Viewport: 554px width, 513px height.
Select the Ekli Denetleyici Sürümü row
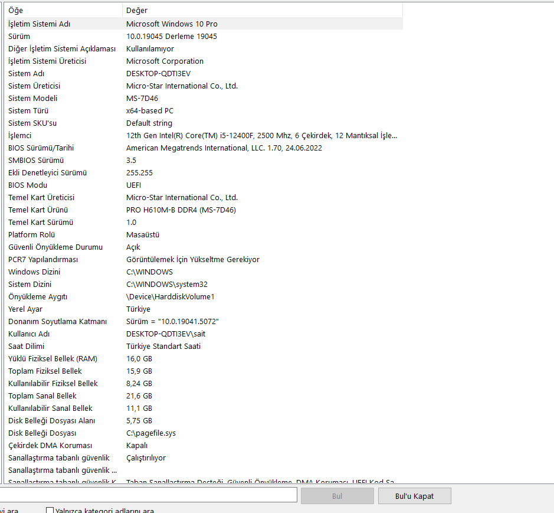[205, 172]
